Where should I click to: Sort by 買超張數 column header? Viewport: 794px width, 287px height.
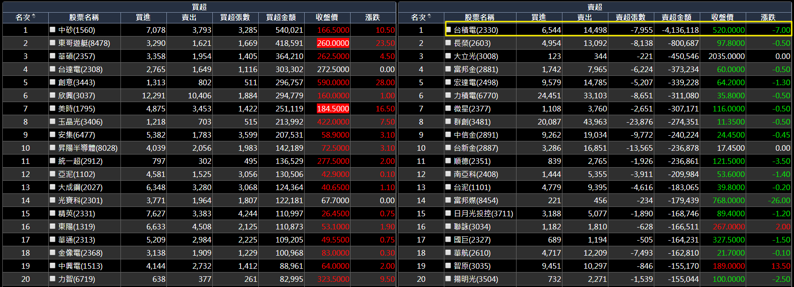coord(235,17)
